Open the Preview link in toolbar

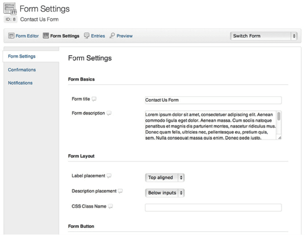[x=125, y=36]
